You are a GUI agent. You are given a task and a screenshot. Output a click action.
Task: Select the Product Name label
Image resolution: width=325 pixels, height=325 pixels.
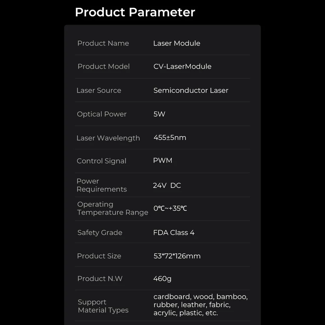103,43
